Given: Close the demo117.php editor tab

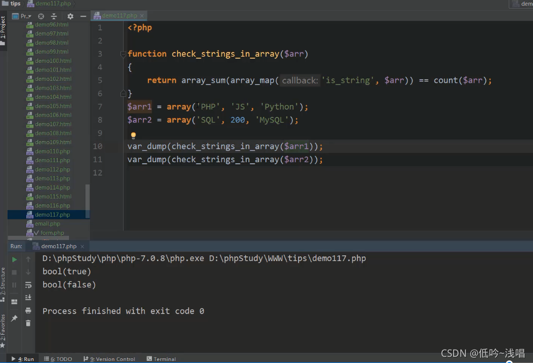Looking at the screenshot, I should click(142, 15).
